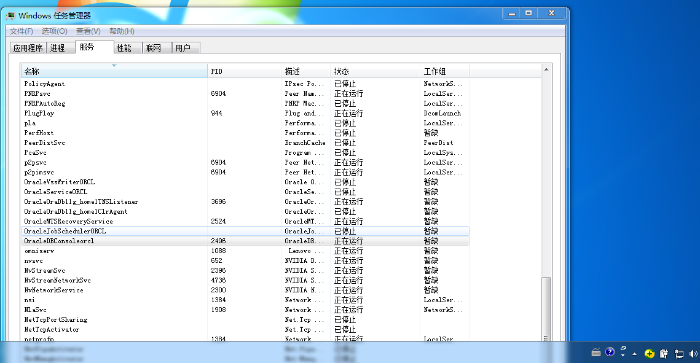Select the OracleMTSRecoveryService service

pos(68,221)
